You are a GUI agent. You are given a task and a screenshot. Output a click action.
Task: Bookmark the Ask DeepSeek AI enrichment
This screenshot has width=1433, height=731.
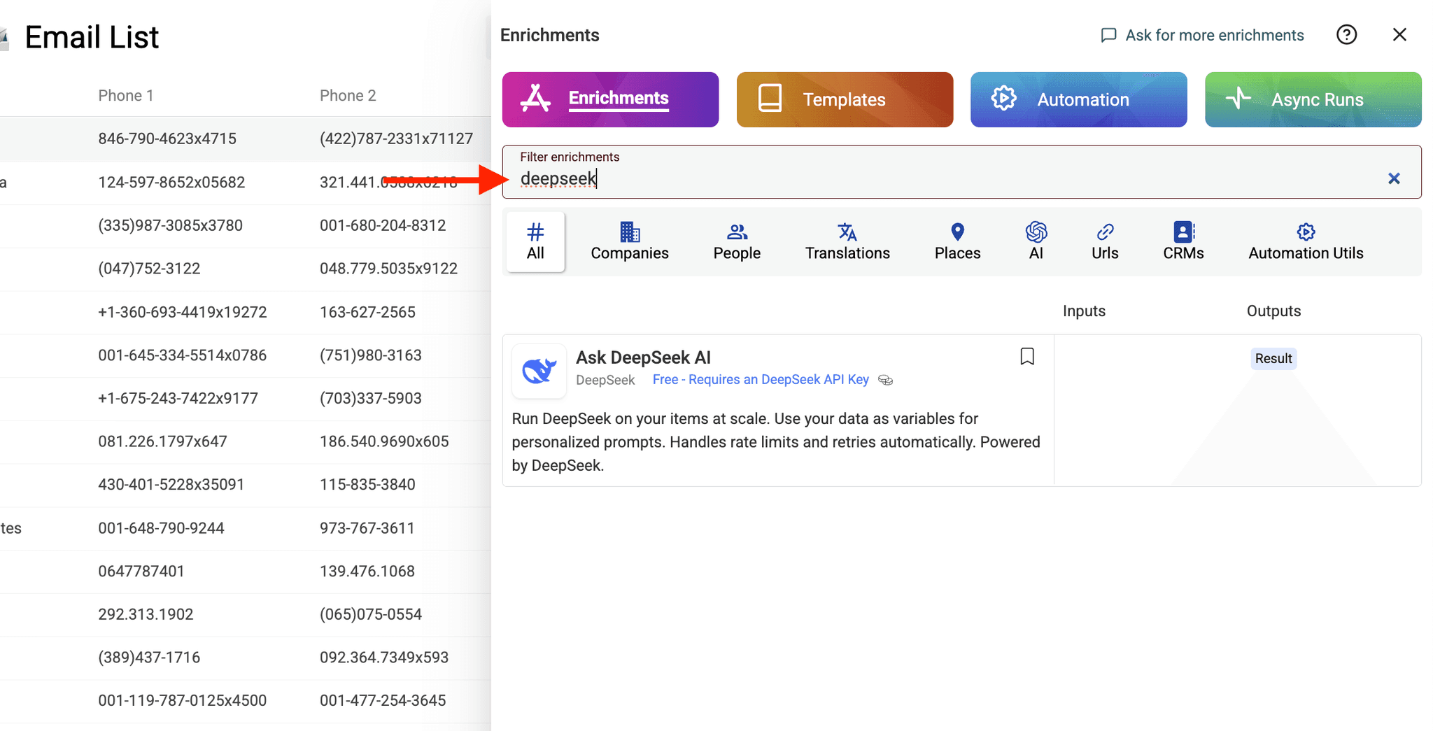[1026, 357]
